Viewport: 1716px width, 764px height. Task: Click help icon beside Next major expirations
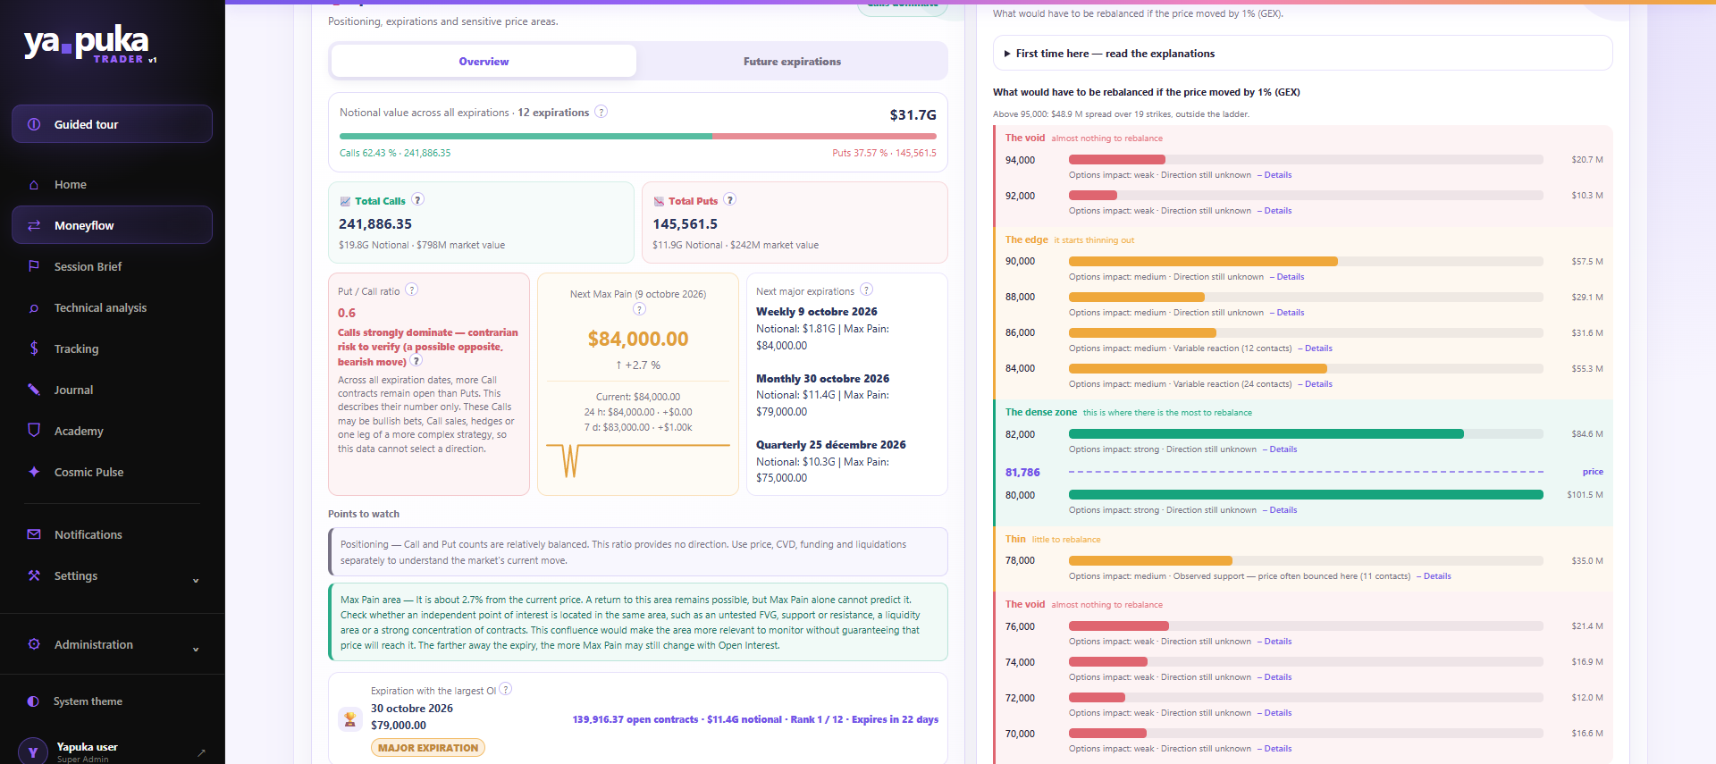pyautogui.click(x=866, y=290)
